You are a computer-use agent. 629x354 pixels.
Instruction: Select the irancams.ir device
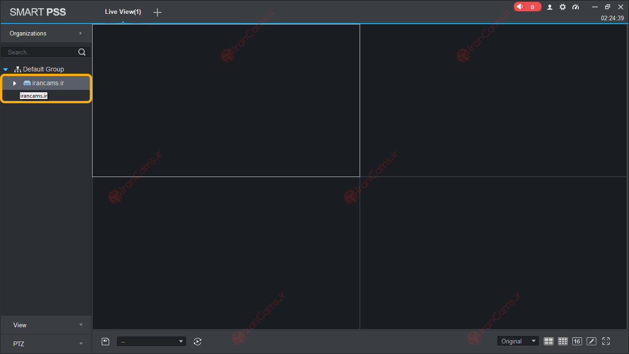[x=46, y=83]
